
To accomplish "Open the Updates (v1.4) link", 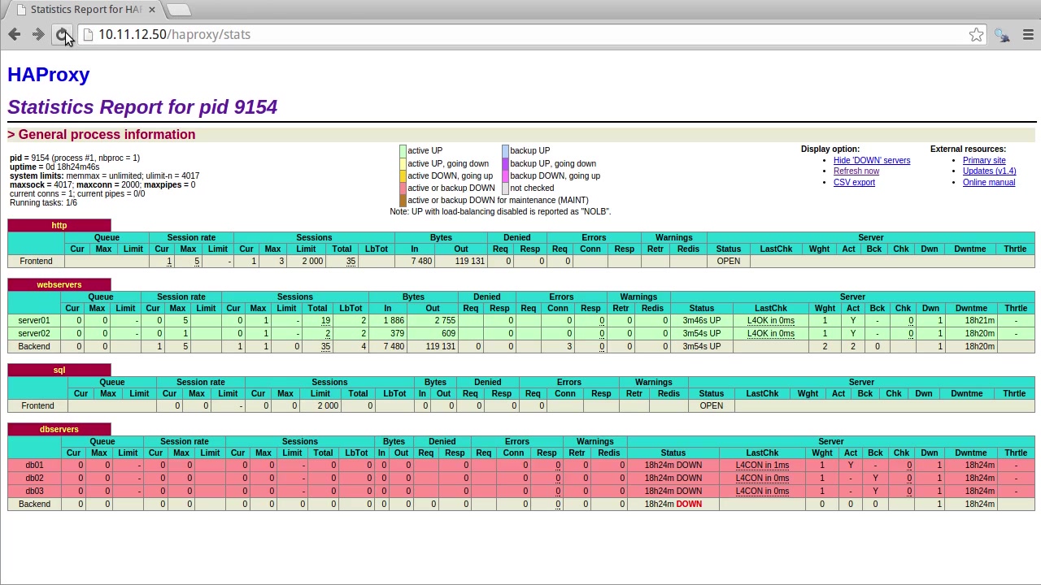I will [989, 171].
